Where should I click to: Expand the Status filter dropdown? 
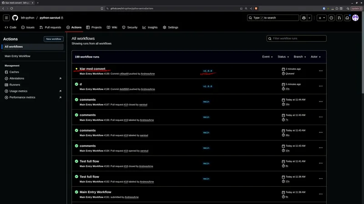tap(283, 57)
